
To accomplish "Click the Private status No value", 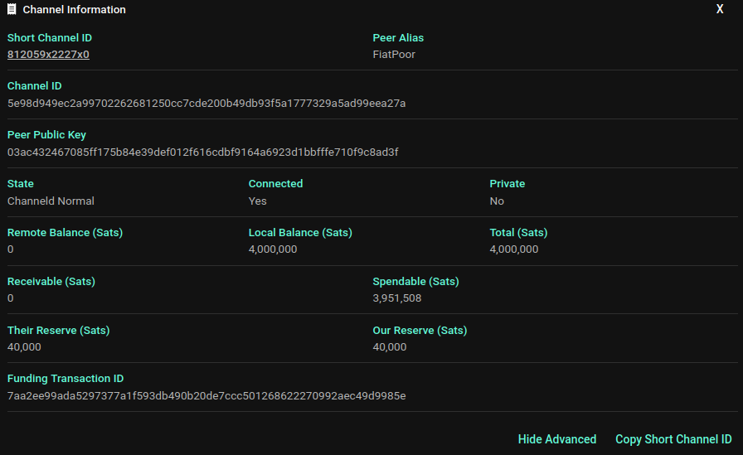I will pos(497,201).
